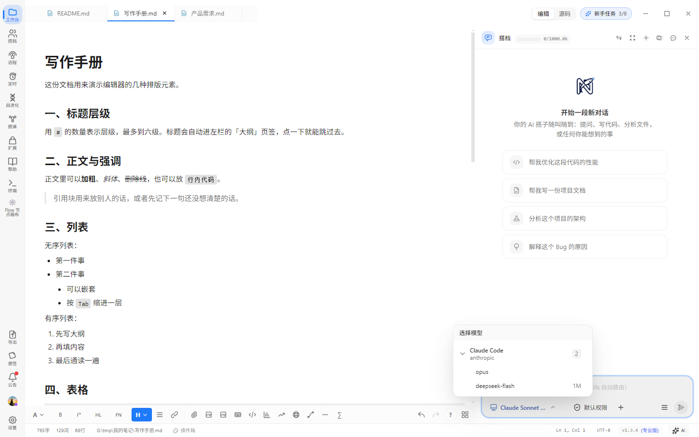Insert a table from the toolbar

238,415
